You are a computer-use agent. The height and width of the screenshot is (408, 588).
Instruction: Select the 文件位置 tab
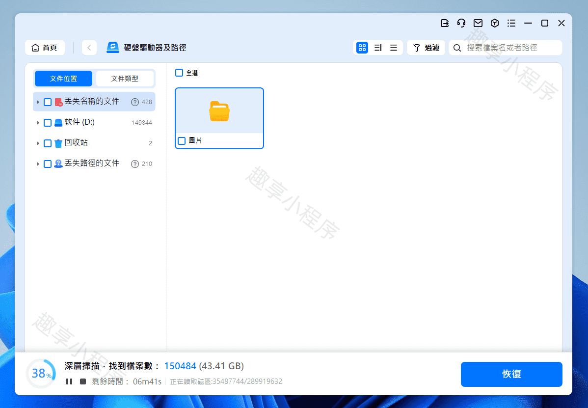[63, 79]
